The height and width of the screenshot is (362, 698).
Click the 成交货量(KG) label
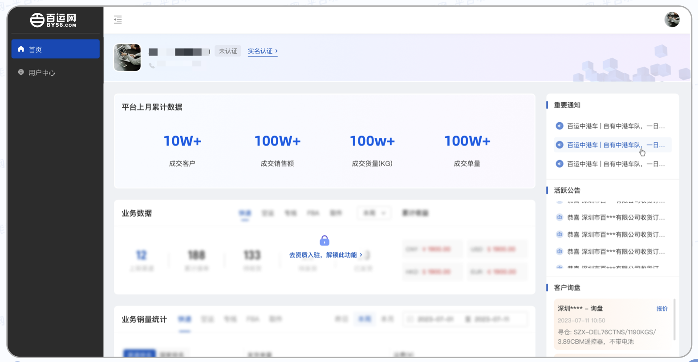click(372, 164)
